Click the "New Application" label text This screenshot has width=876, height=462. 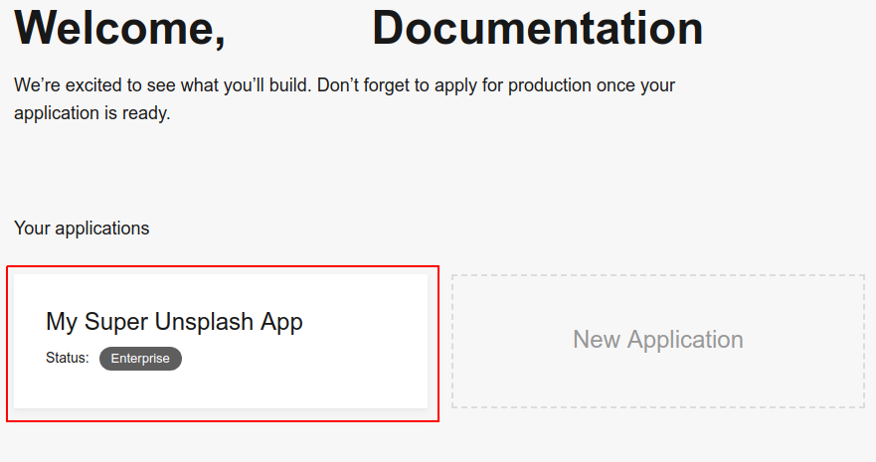(657, 340)
